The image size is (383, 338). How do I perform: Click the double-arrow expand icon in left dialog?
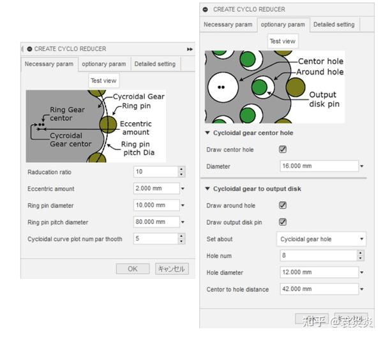point(190,49)
